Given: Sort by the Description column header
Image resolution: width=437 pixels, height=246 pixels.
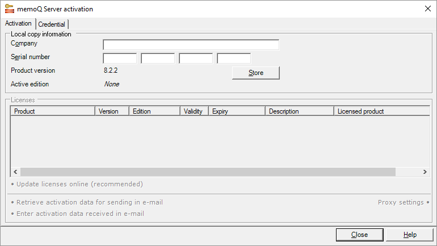Looking at the screenshot, I should point(299,111).
